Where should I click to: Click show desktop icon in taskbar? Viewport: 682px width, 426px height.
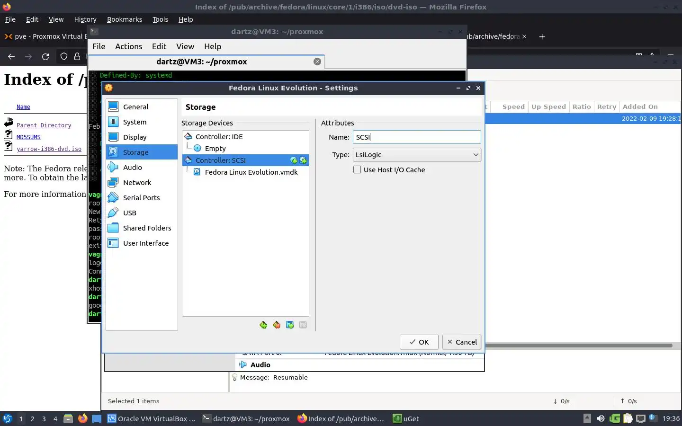tap(97, 418)
